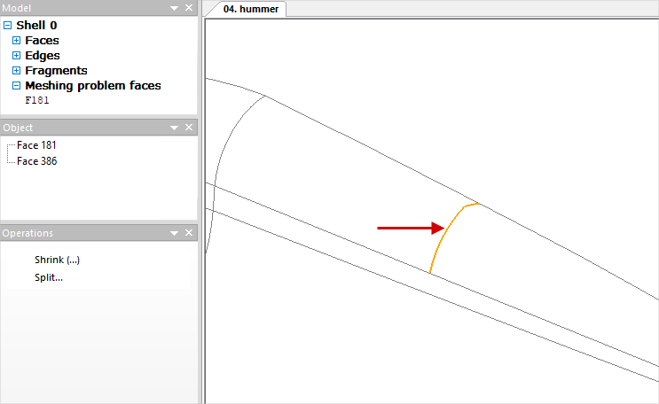
Task: Open the Model panel dropdown arrow
Action: click(175, 8)
